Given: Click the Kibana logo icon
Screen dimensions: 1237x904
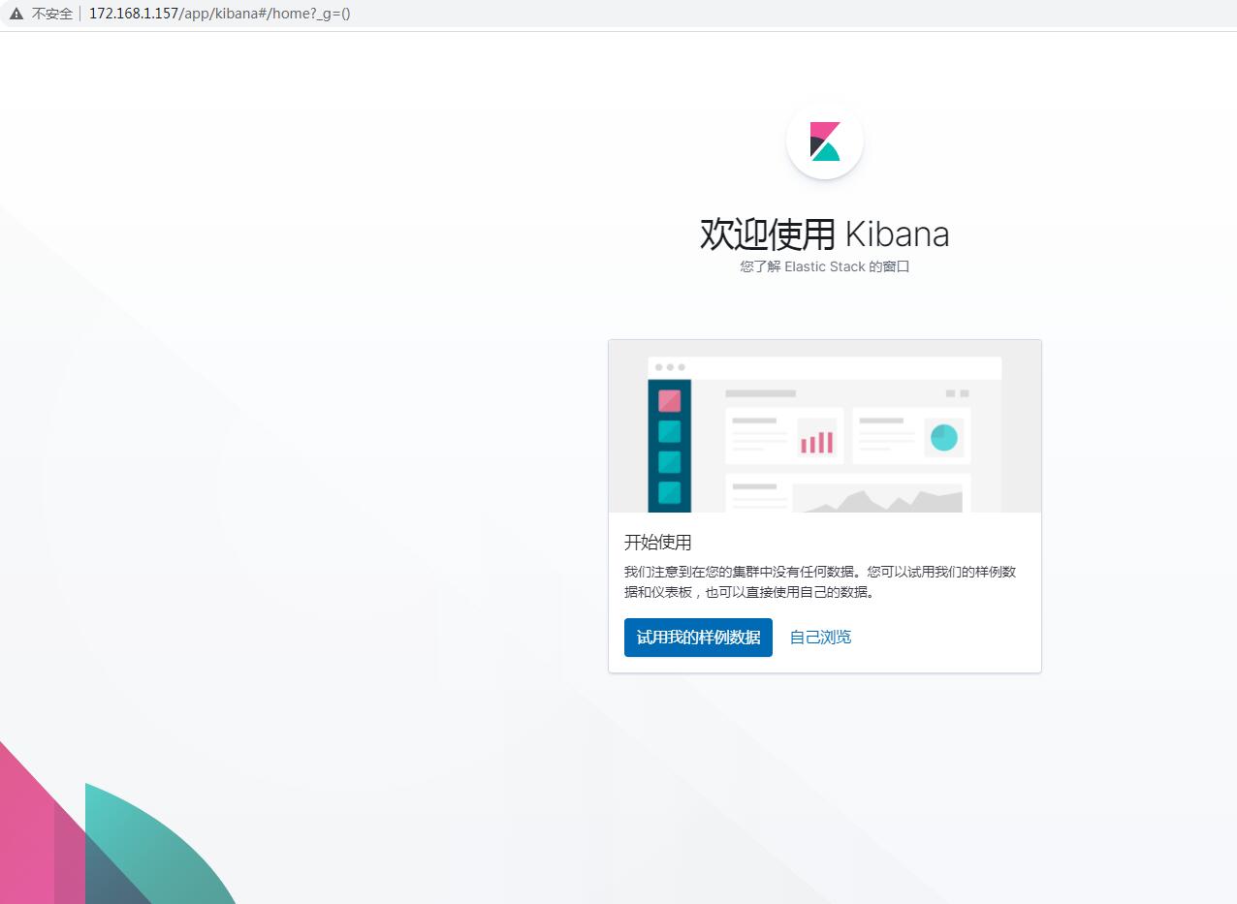Looking at the screenshot, I should point(825,141).
